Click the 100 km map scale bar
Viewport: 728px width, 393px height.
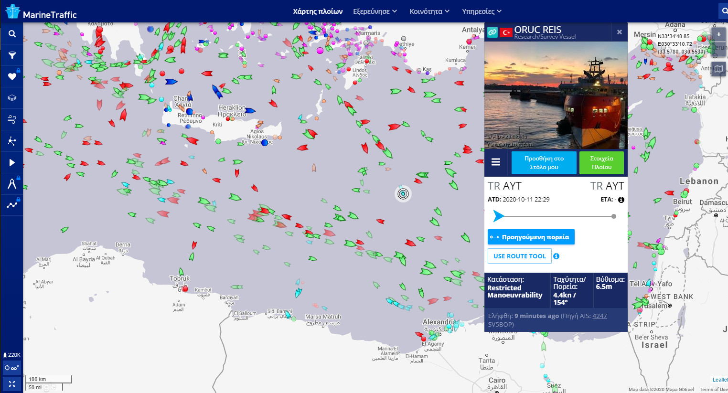click(x=49, y=379)
